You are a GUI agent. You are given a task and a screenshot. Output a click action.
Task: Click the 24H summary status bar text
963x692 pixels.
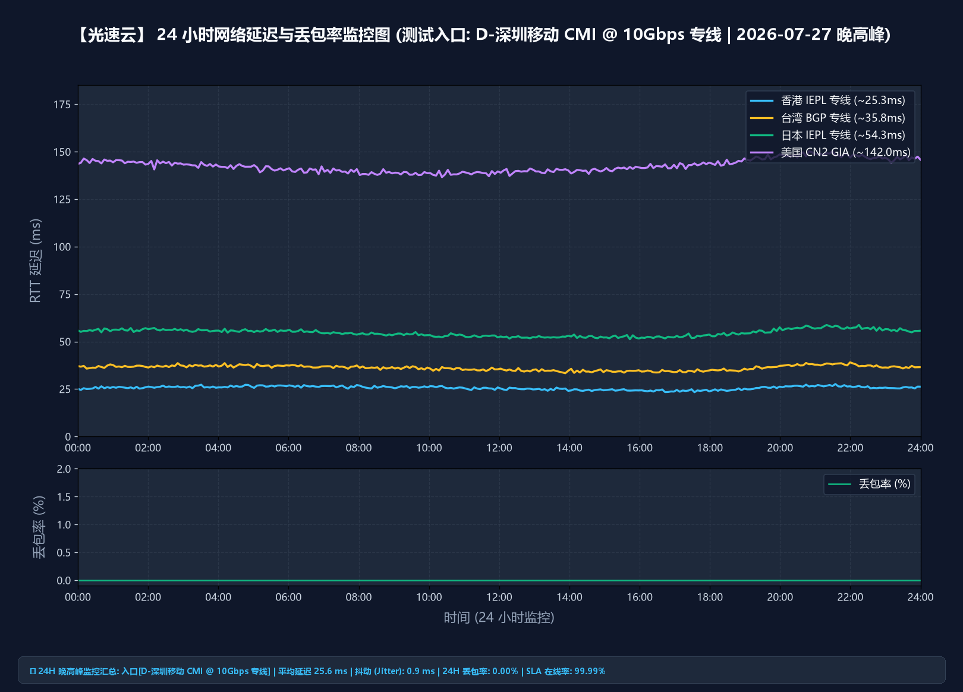317,671
